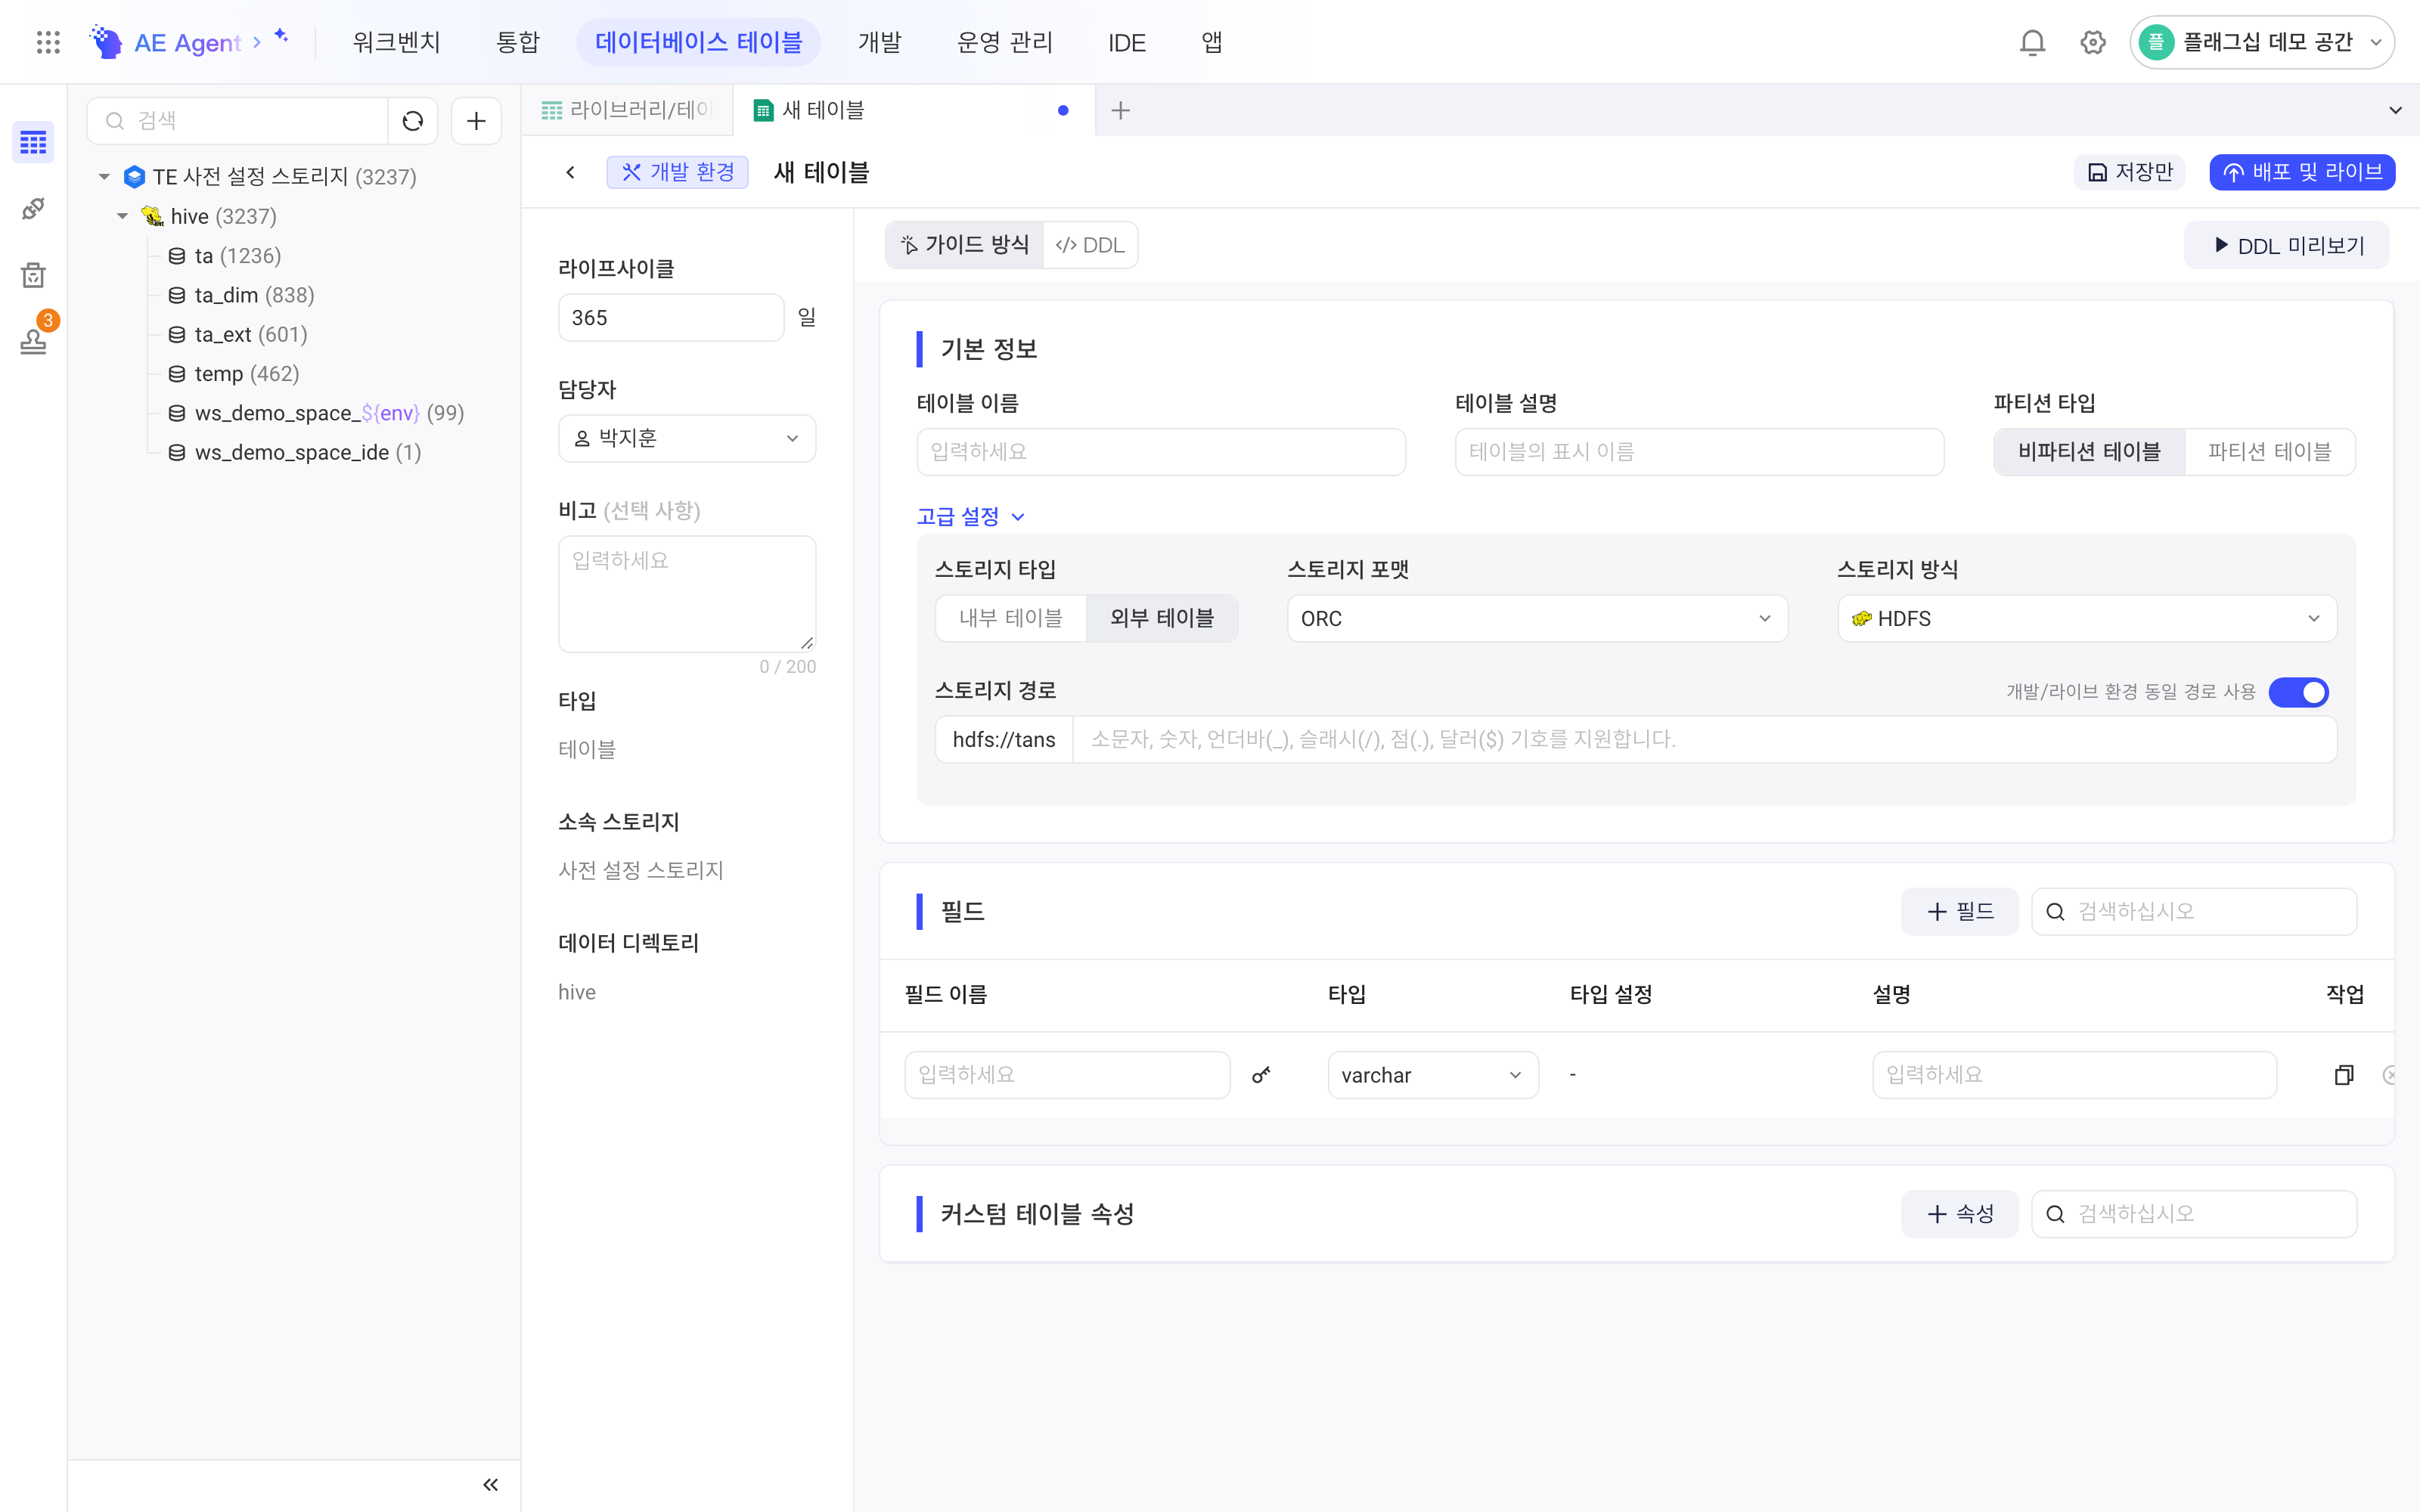Toggle 개발/라이브 환경 동일 경로 사용 switch
The height and width of the screenshot is (1512, 2420).
pos(2298,692)
